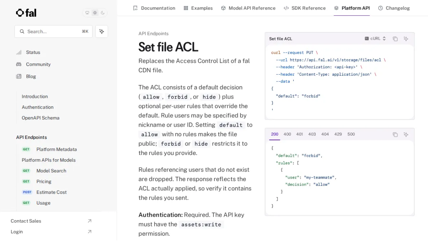The height and width of the screenshot is (241, 428).
Task: Open Platform Metadata endpoint
Action: pyautogui.click(x=56, y=149)
